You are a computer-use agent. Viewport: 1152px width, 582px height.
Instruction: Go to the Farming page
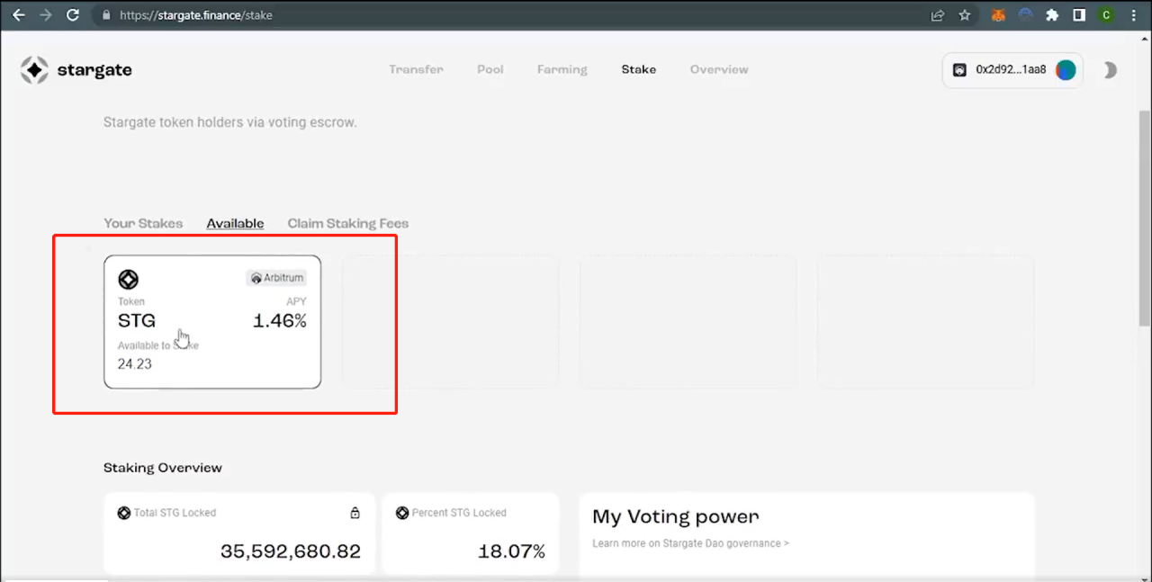pos(562,69)
